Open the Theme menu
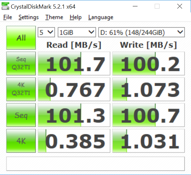 click(54, 17)
